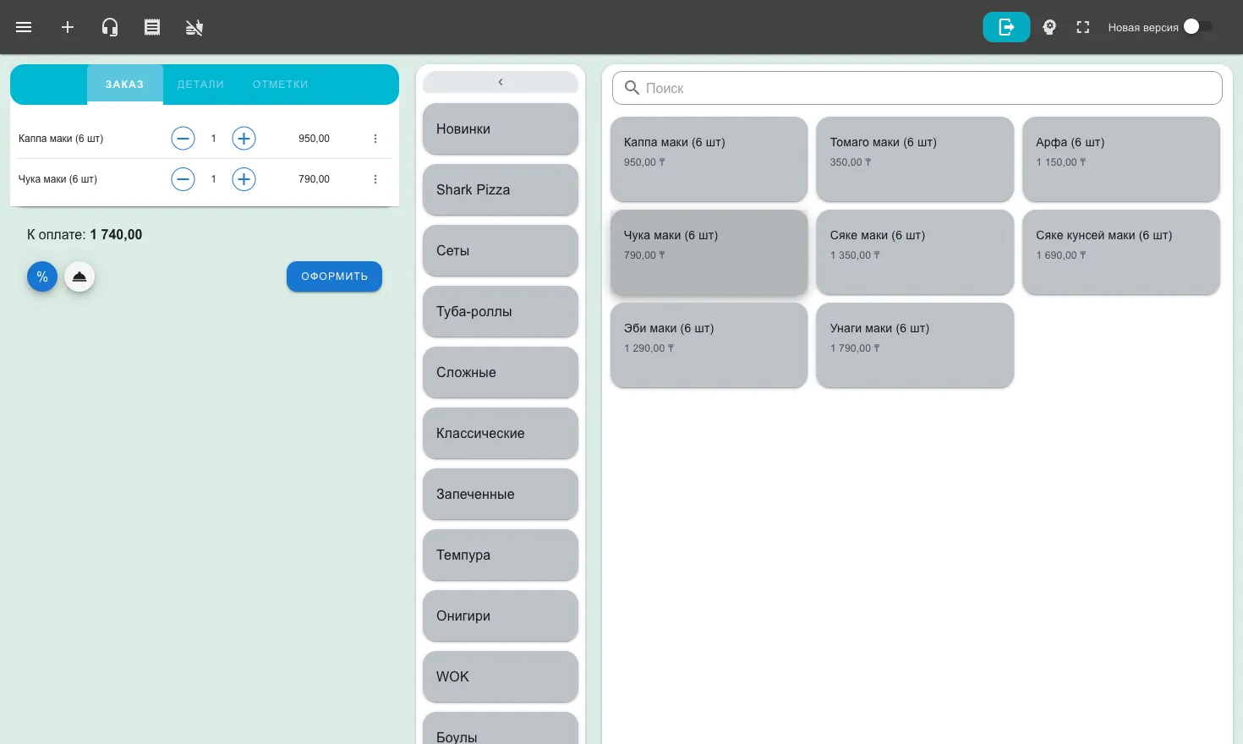Image resolution: width=1243 pixels, height=744 pixels.
Task: Open the Сеты category
Action: (x=501, y=250)
